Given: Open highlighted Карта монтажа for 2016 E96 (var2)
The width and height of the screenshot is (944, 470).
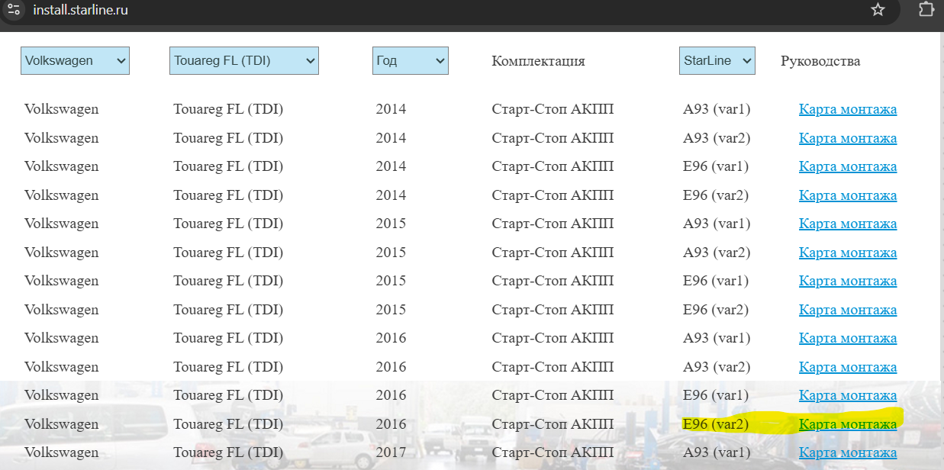Looking at the screenshot, I should pyautogui.click(x=847, y=424).
